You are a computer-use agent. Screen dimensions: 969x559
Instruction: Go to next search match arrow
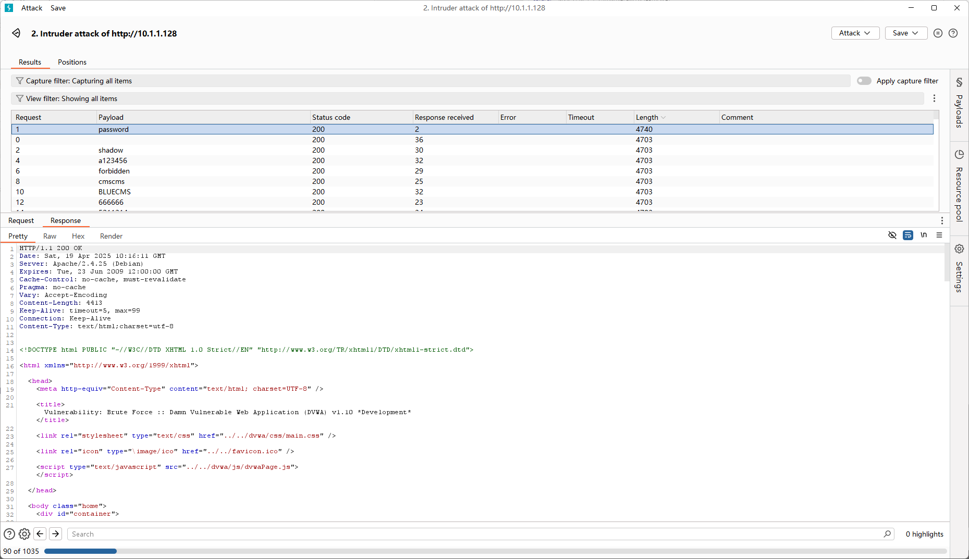tap(56, 534)
